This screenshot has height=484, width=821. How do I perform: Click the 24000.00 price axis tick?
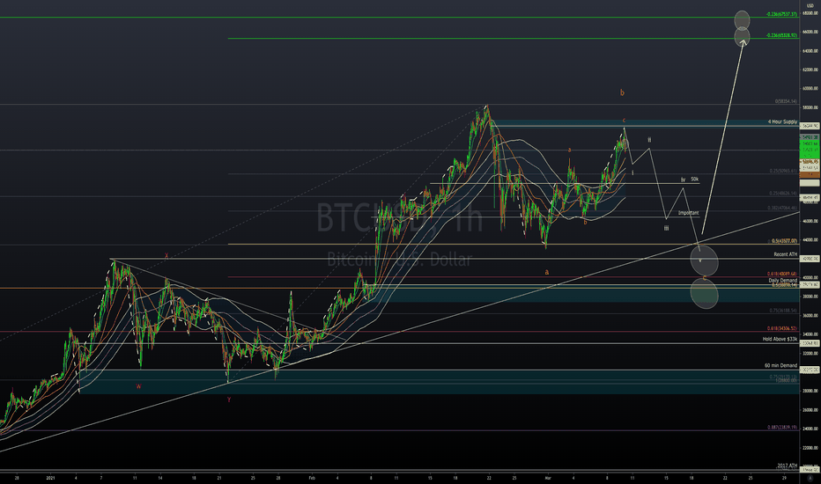pyautogui.click(x=810, y=429)
